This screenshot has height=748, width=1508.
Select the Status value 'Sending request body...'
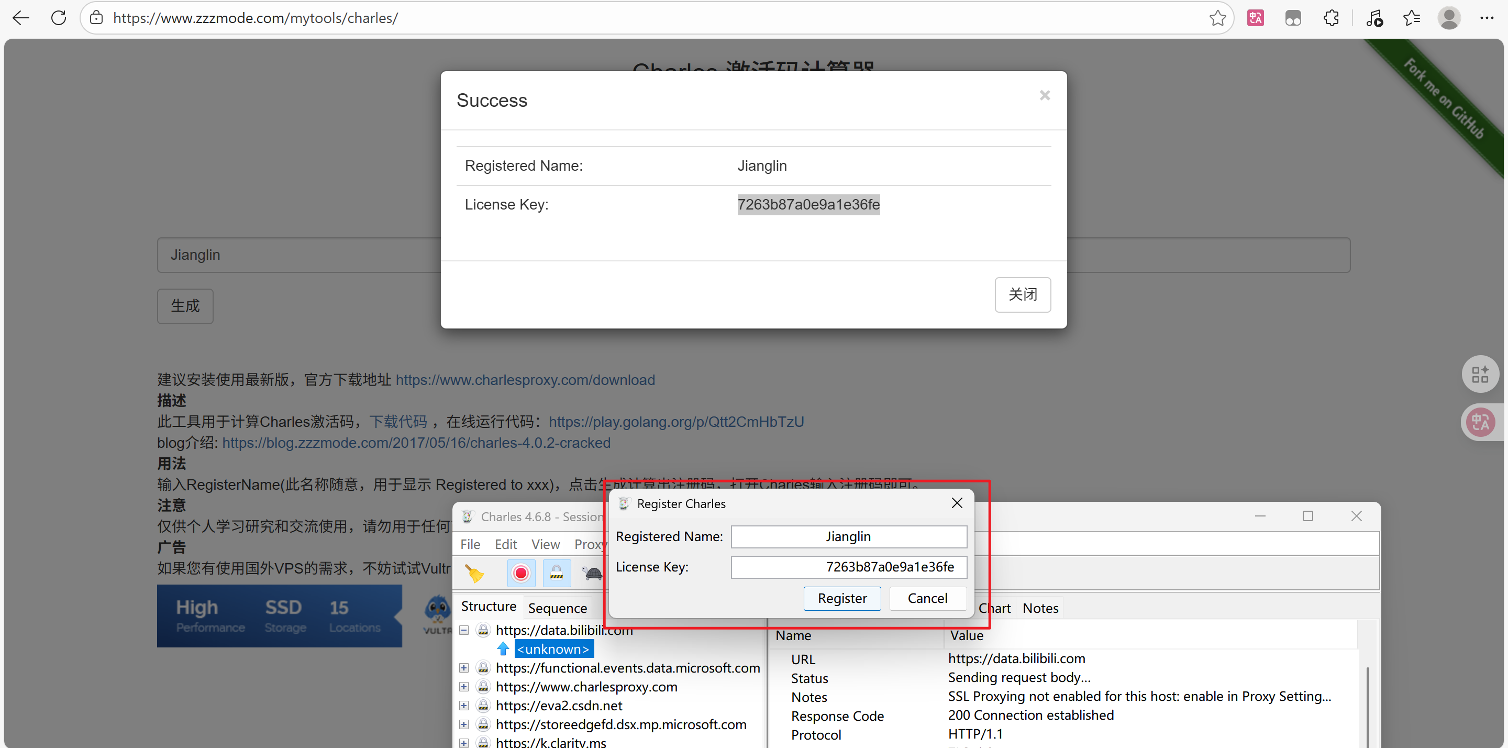(x=1019, y=677)
